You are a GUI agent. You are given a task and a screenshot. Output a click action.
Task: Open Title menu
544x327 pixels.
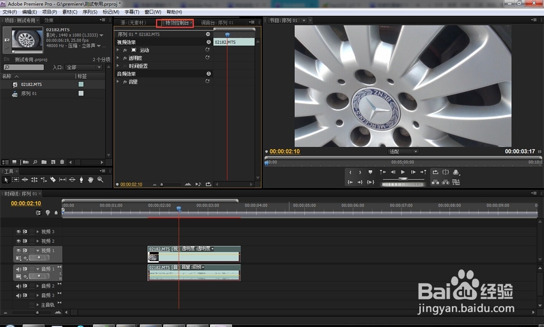click(x=132, y=12)
